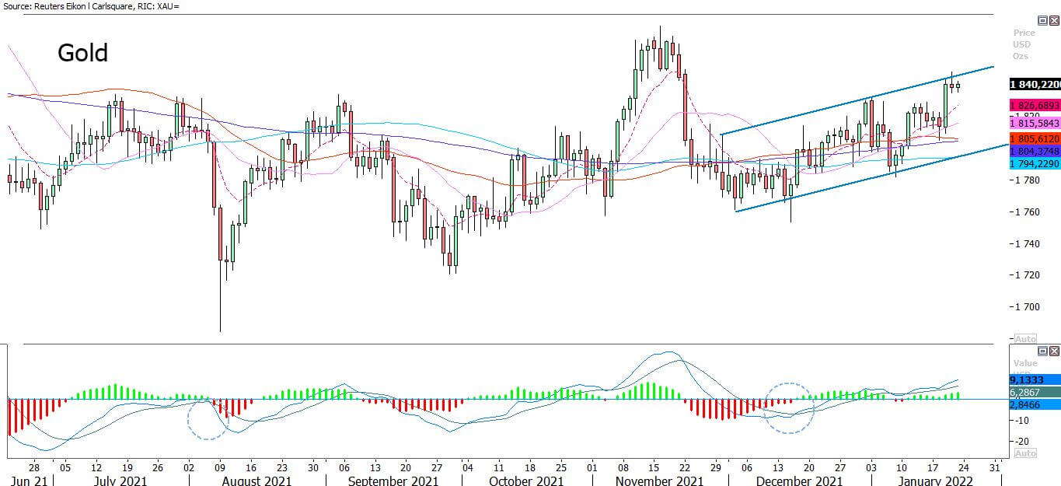Click the dashed circle near December MACD crossover

tap(790, 407)
